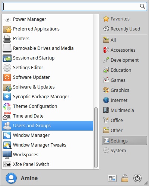149x186 pixels.
Task: Click the "Software & Updates" text
Action: pyautogui.click(x=34, y=87)
